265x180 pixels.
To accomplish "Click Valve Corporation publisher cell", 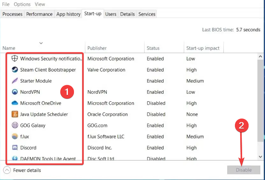I will [x=106, y=70].
